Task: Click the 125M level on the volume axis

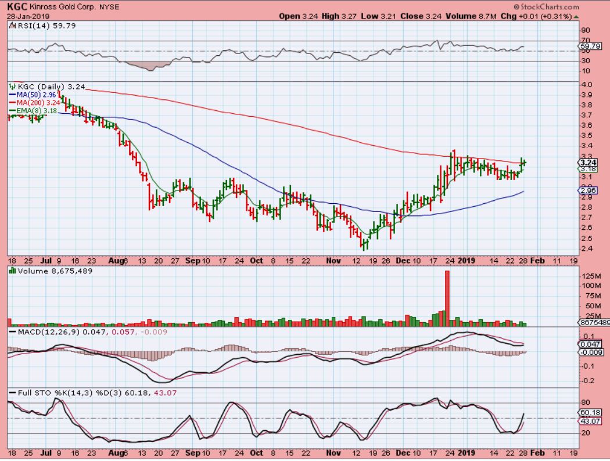Action: point(592,276)
